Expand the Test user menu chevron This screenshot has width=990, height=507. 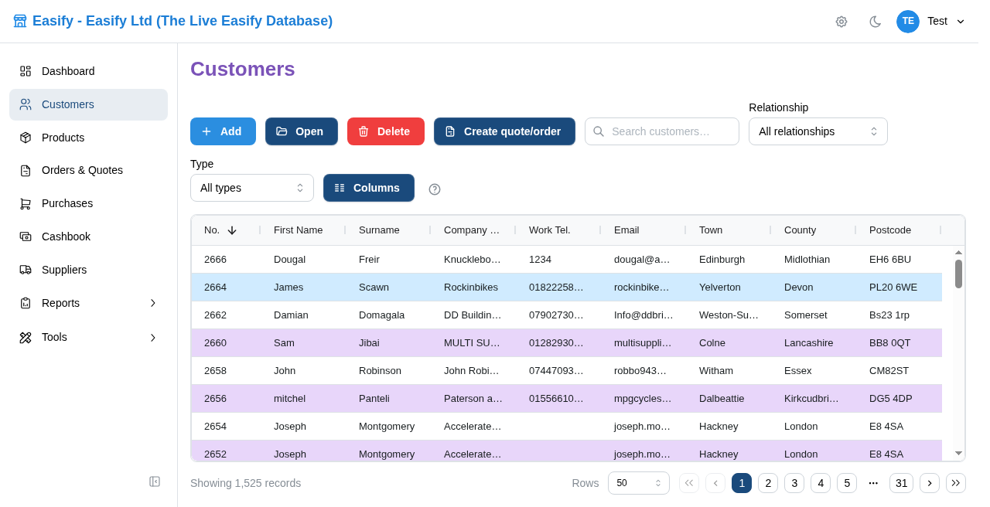[x=961, y=22]
